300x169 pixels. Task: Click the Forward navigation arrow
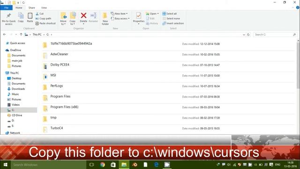point(11,34)
